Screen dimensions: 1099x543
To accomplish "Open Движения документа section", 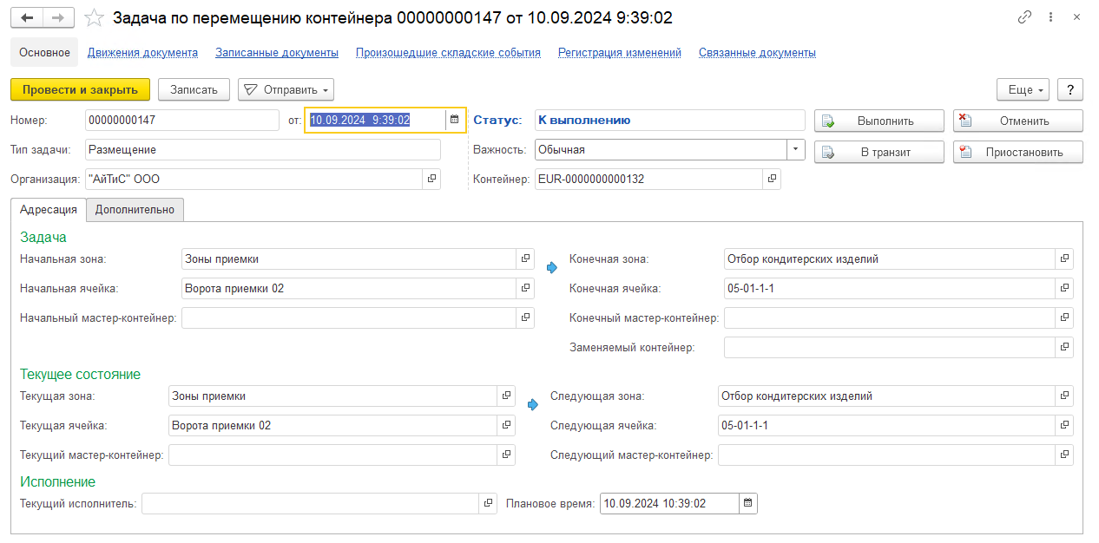I will pos(142,52).
